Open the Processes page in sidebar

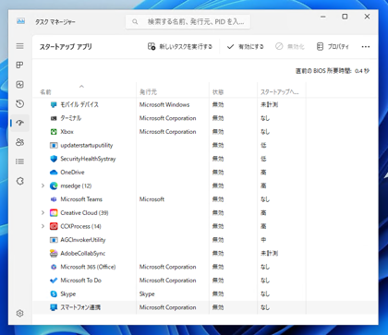20,65
